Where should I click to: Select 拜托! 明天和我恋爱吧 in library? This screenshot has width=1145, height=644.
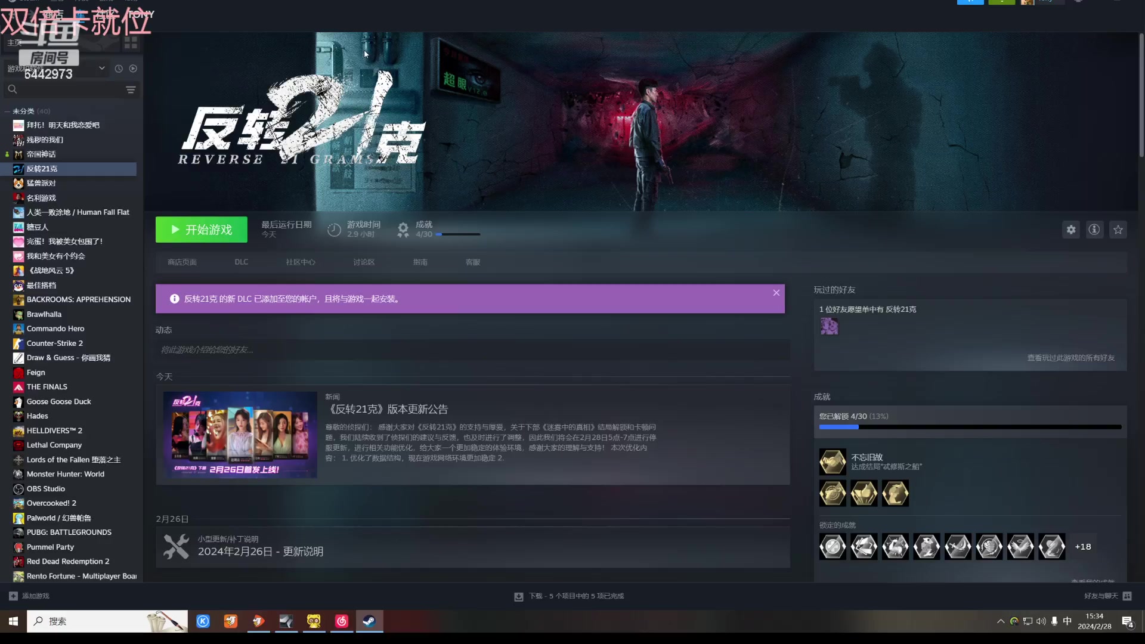click(63, 125)
